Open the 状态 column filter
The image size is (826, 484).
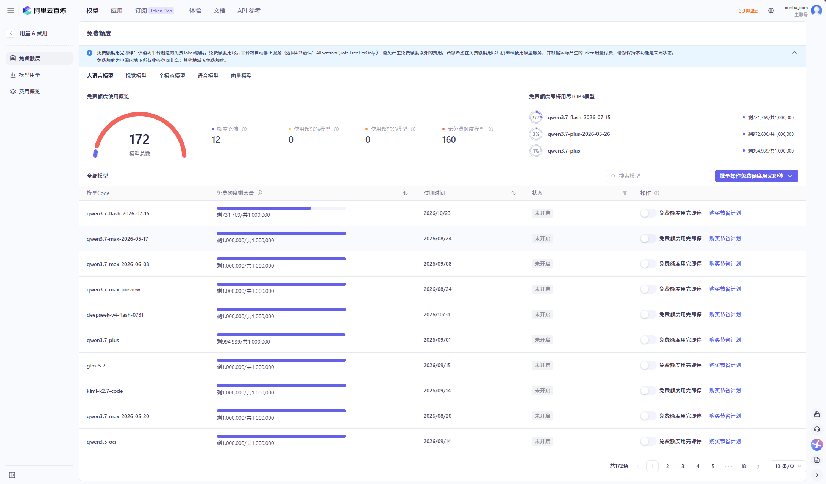tap(625, 193)
